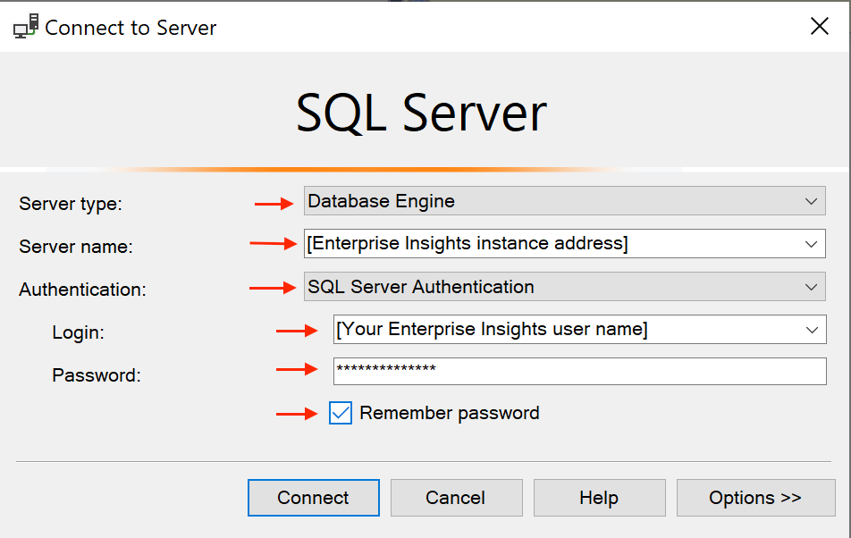Open the Server type dropdown arrow

pyautogui.click(x=811, y=201)
